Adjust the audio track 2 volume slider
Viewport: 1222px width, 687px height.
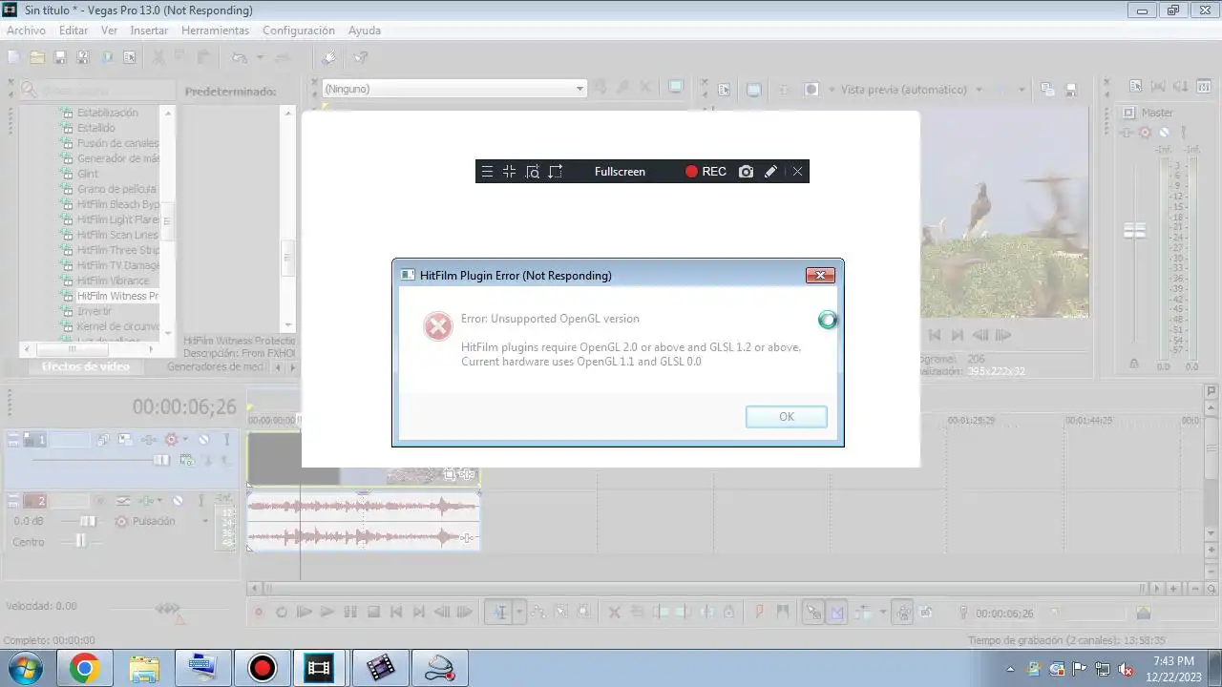point(87,521)
